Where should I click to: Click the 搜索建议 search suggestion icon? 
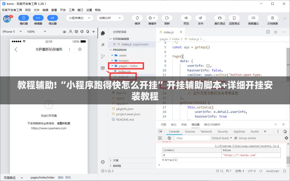click(x=253, y=18)
